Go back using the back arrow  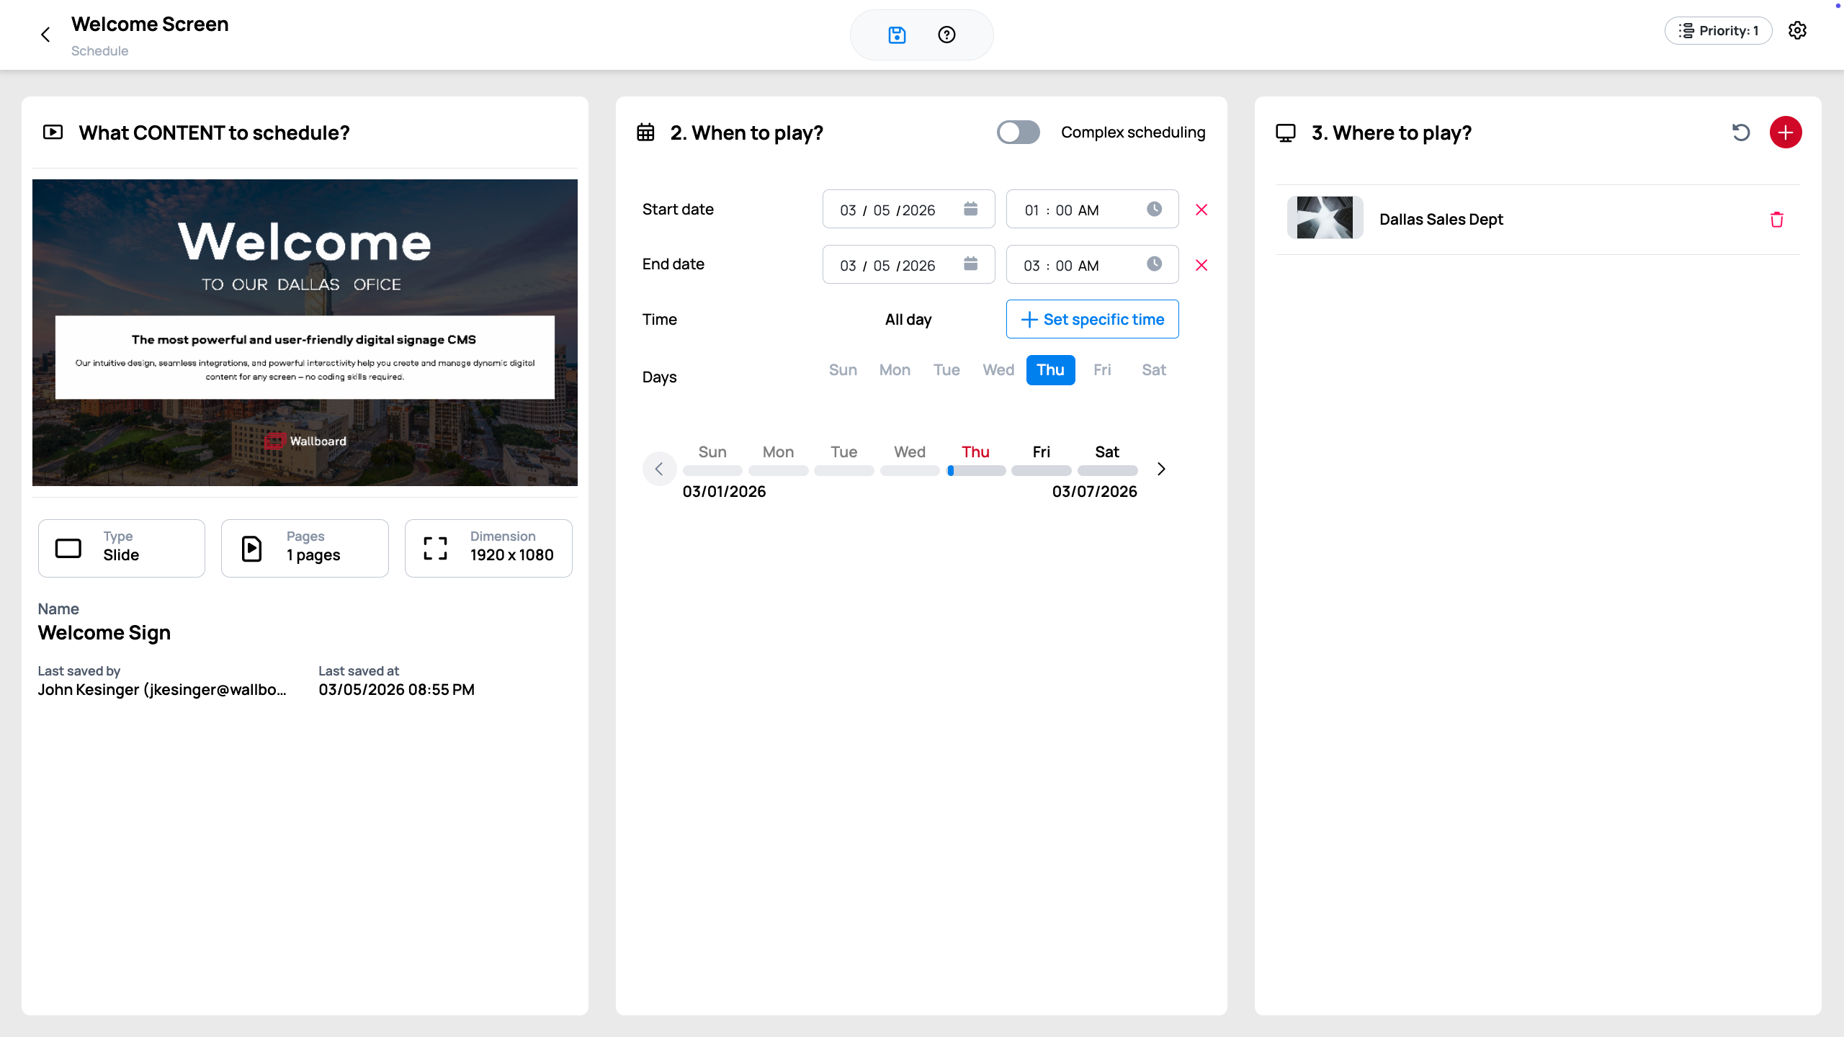[45, 35]
